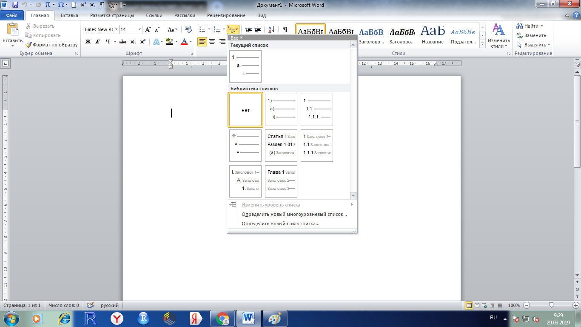This screenshot has height=327, width=581.
Task: Toggle Show paragraph marks ¶ in ribbon
Action: pyautogui.click(x=285, y=29)
